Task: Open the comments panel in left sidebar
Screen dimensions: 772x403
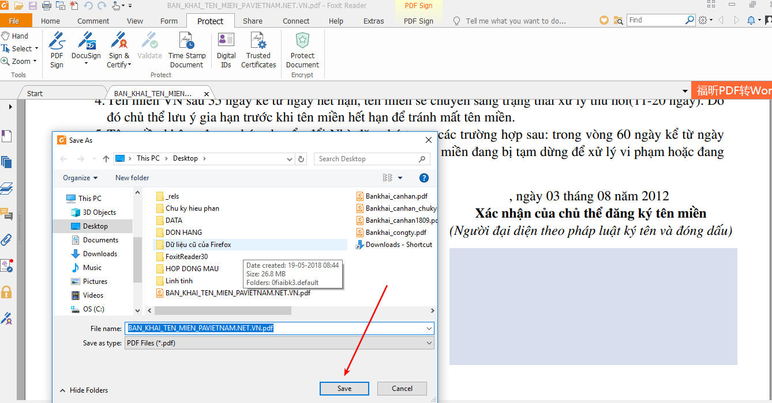Action: (6, 214)
